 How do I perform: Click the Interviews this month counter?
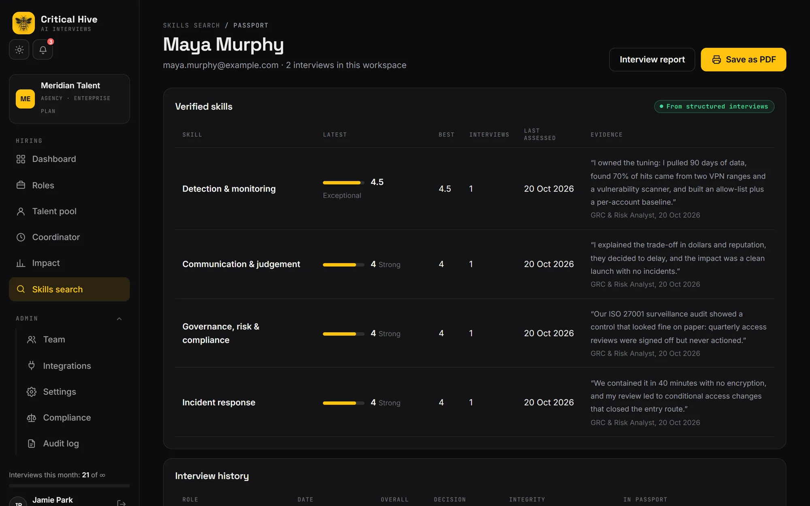[x=57, y=475]
